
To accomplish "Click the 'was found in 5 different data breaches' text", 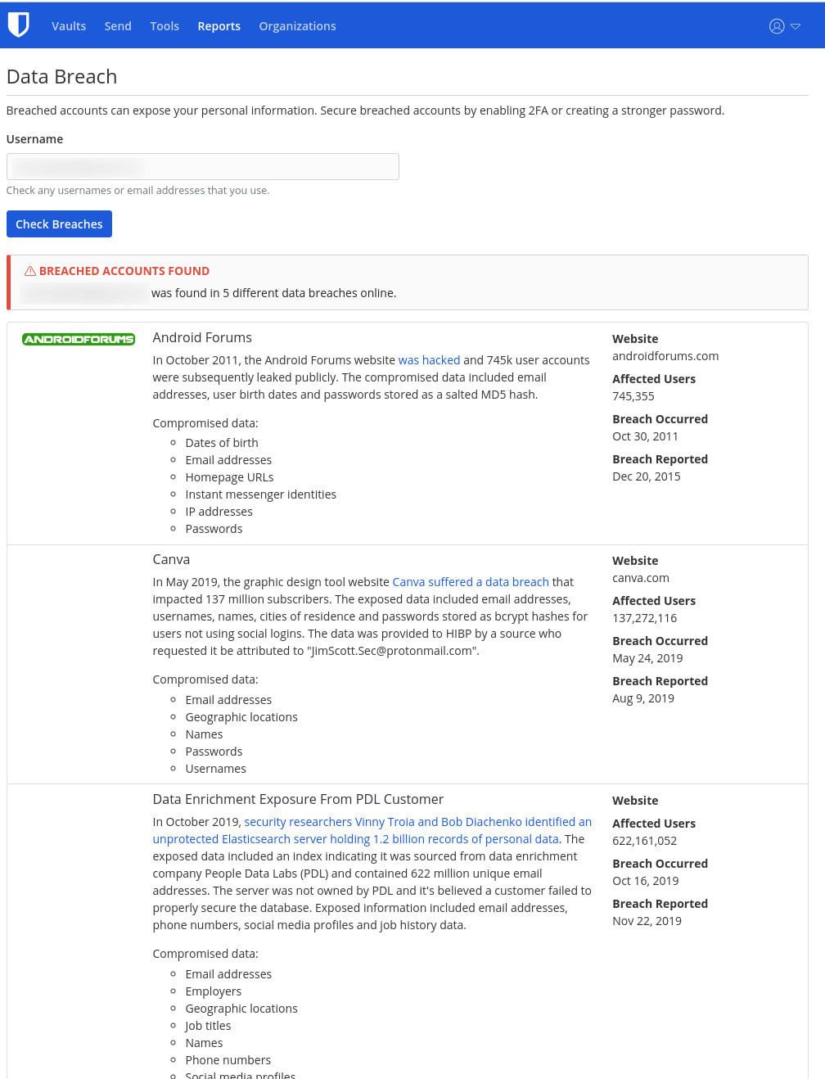I will coord(274,293).
